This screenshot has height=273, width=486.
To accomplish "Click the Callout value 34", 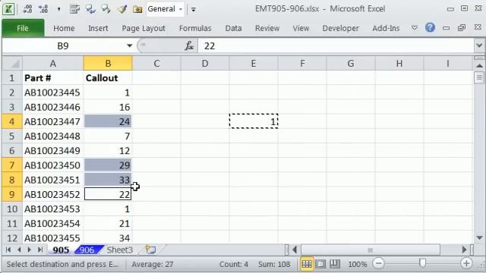I will point(108,238).
